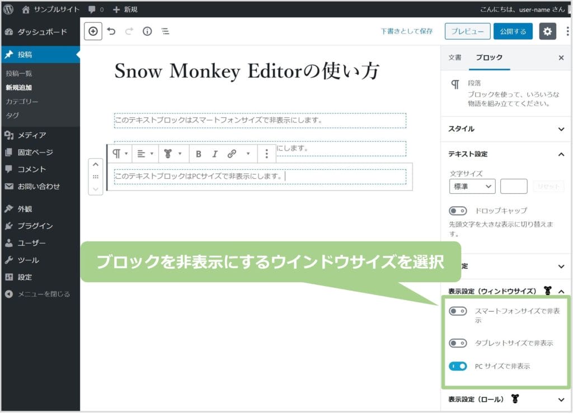This screenshot has width=573, height=414.
Task: Click the 公開する publish button
Action: click(x=513, y=31)
